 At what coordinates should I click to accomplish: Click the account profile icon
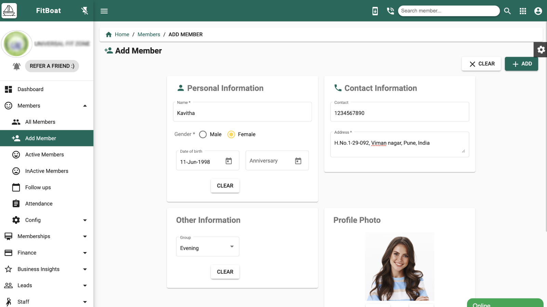(538, 11)
